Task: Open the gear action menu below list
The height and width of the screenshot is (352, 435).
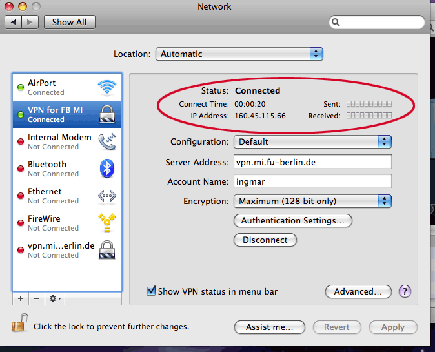Action: click(x=55, y=299)
